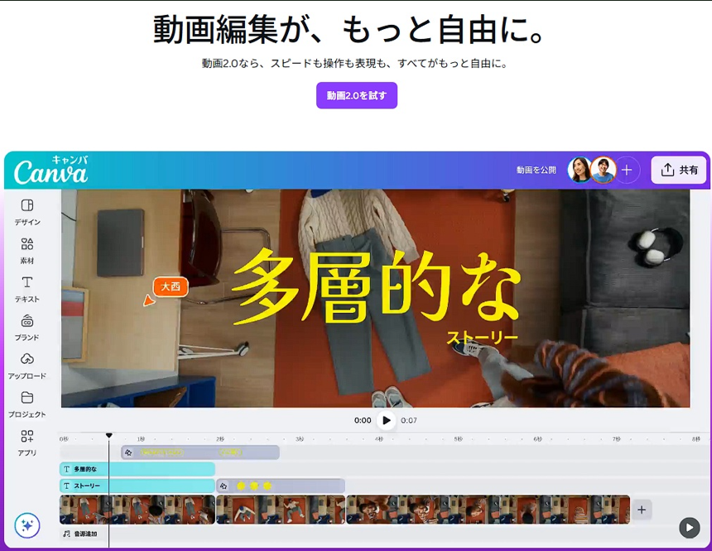The image size is (712, 551).
Task: Click the timeline playhead marker
Action: pos(108,435)
